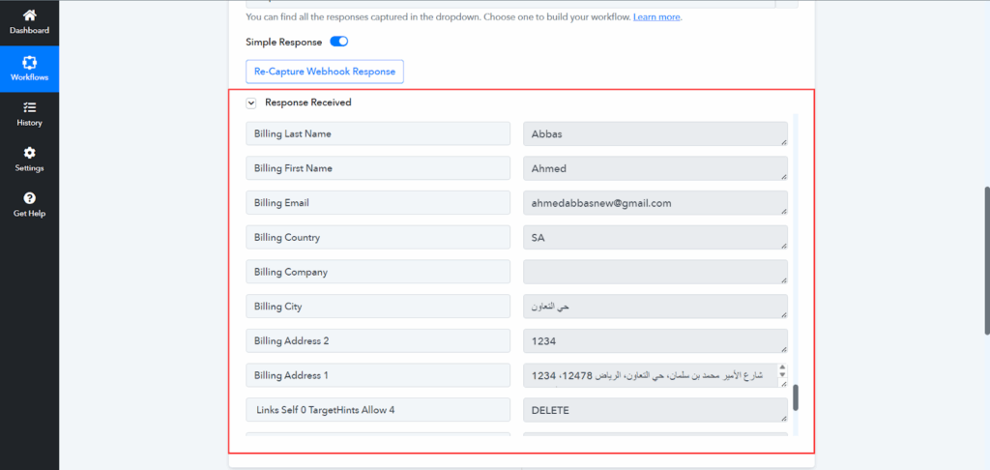Click the DELETE value field
The image size is (990, 470).
coord(655,410)
